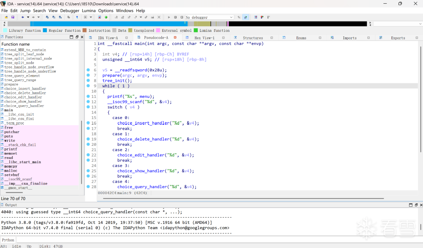This screenshot has width=423, height=248.
Task: Switch to the Hex View-1 tab
Action: (x=204, y=38)
